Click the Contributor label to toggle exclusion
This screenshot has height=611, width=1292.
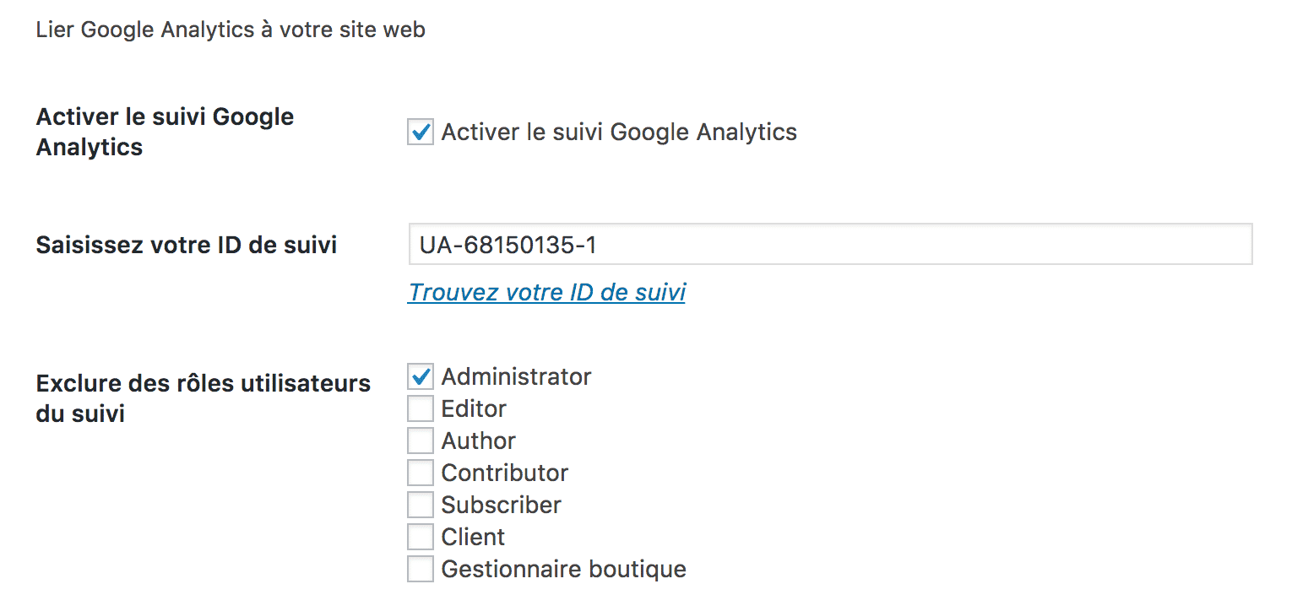[x=504, y=473]
